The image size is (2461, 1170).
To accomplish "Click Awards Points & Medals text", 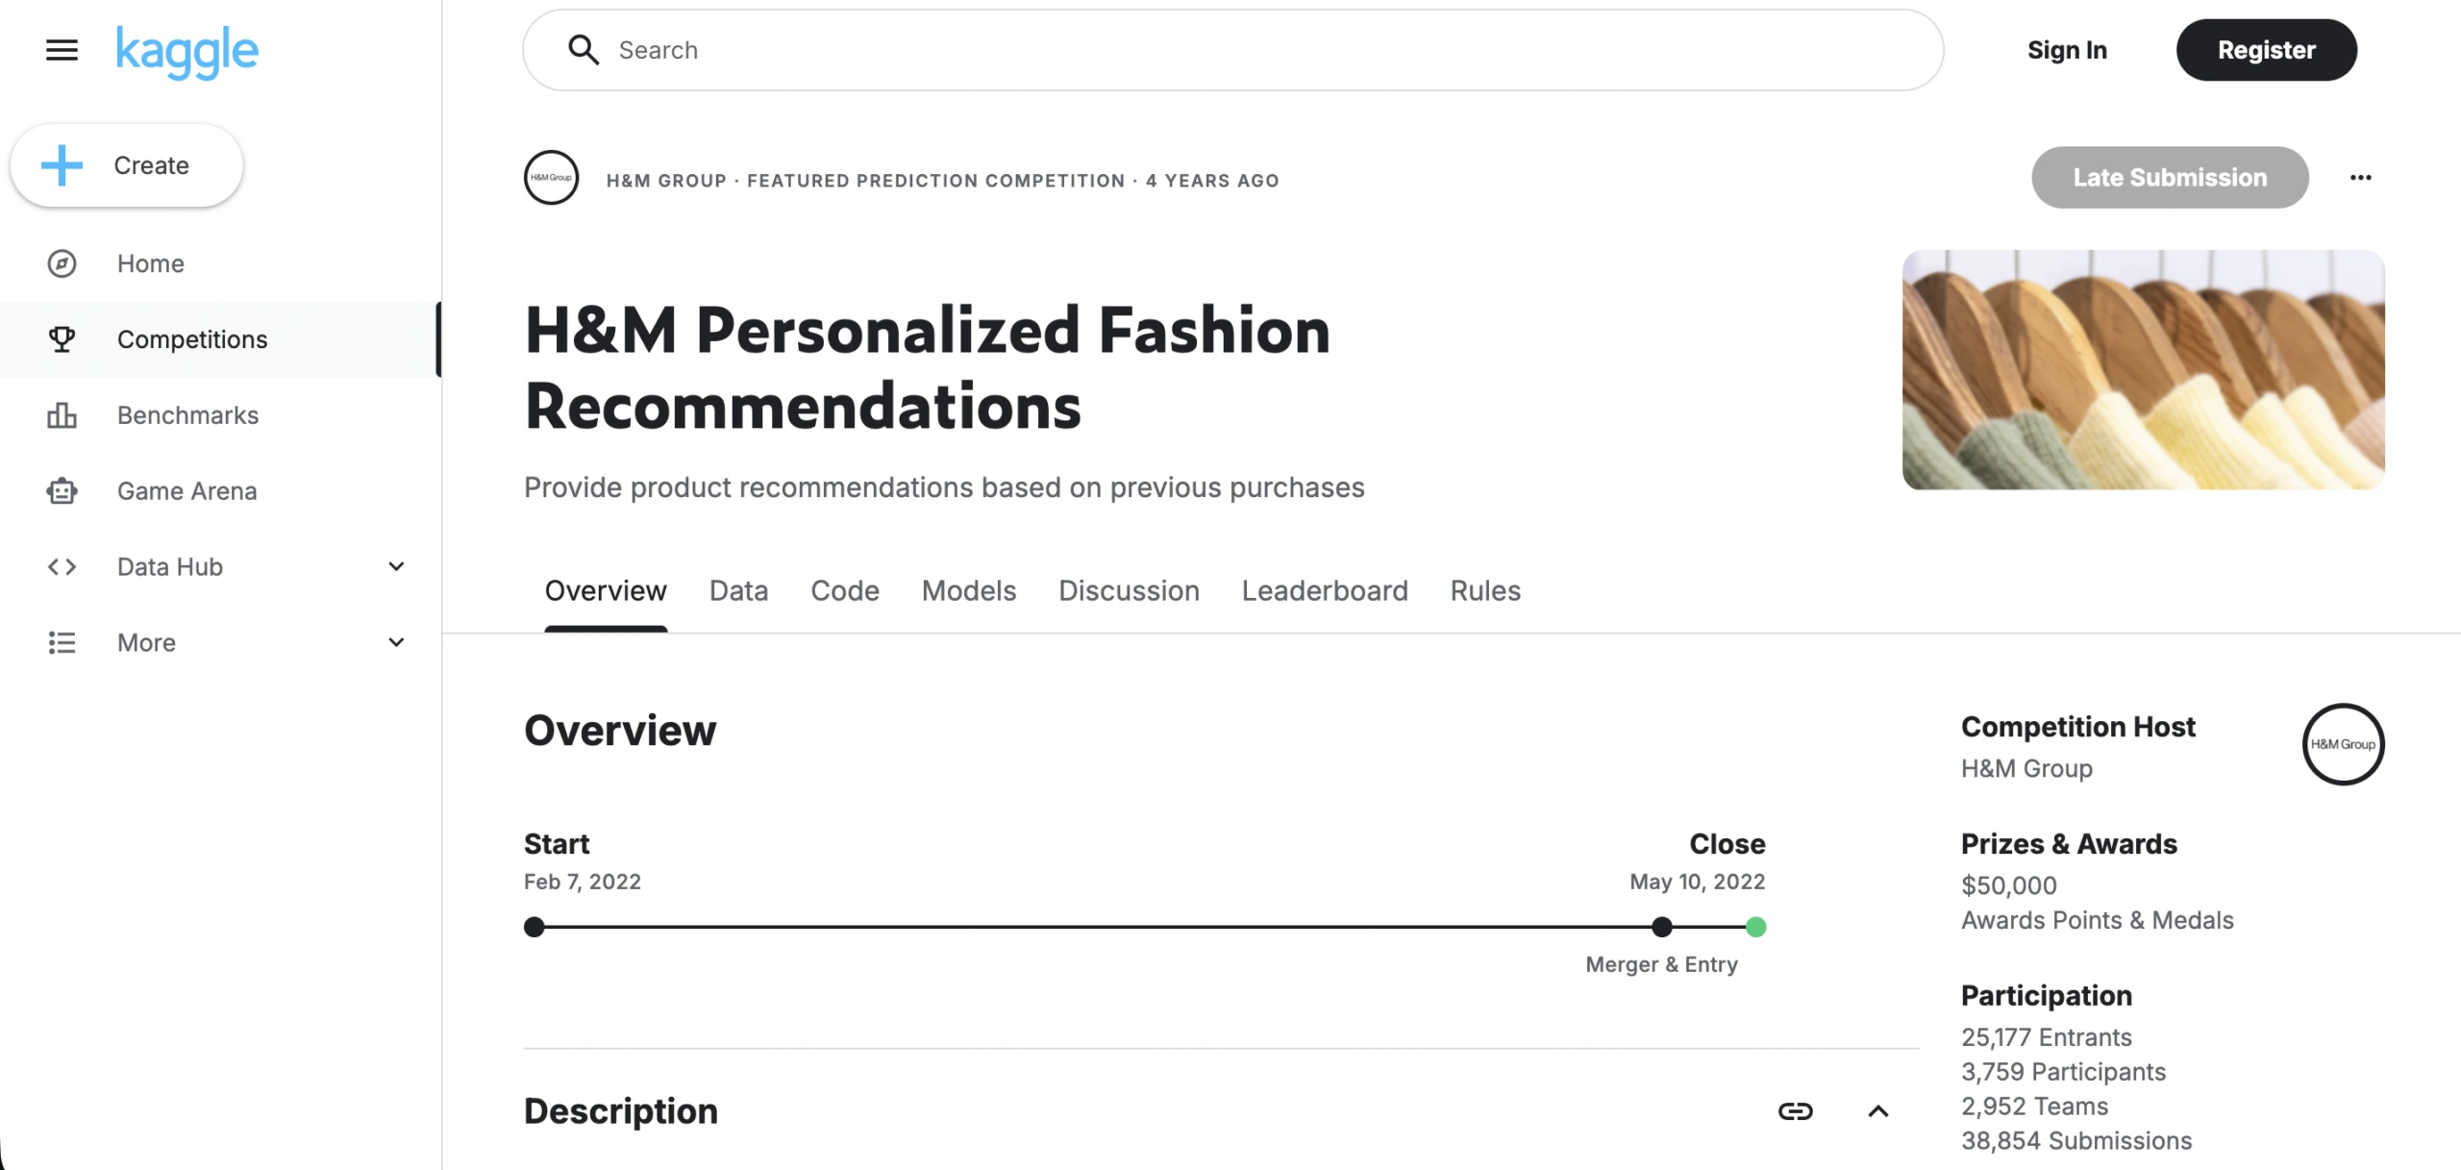I will point(2097,920).
